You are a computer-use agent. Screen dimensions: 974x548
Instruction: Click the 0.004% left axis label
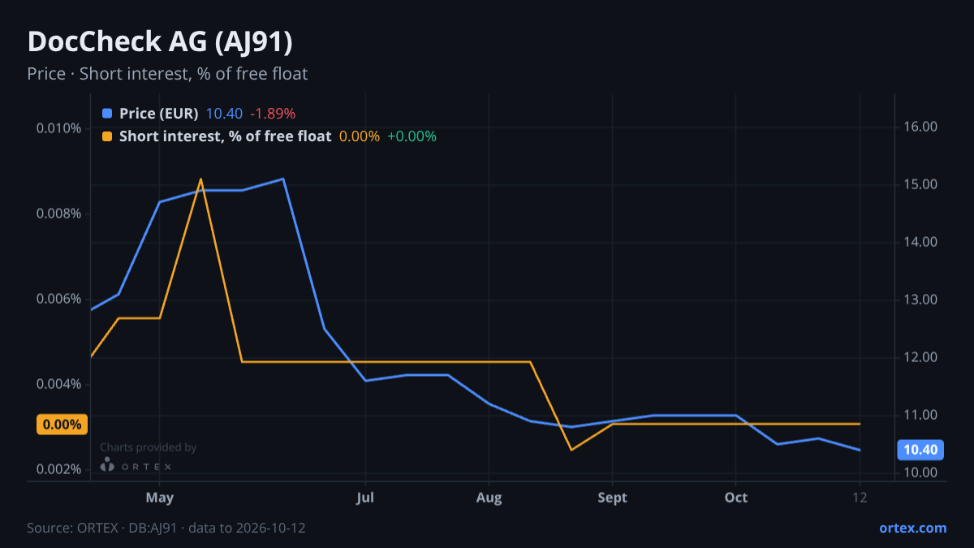click(59, 384)
